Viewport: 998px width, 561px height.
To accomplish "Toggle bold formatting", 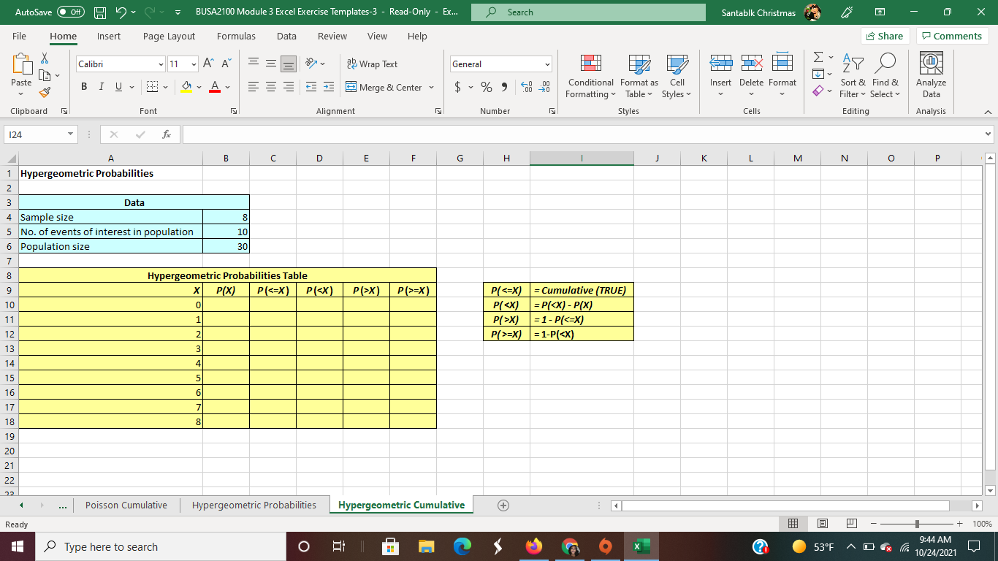I will pos(83,86).
